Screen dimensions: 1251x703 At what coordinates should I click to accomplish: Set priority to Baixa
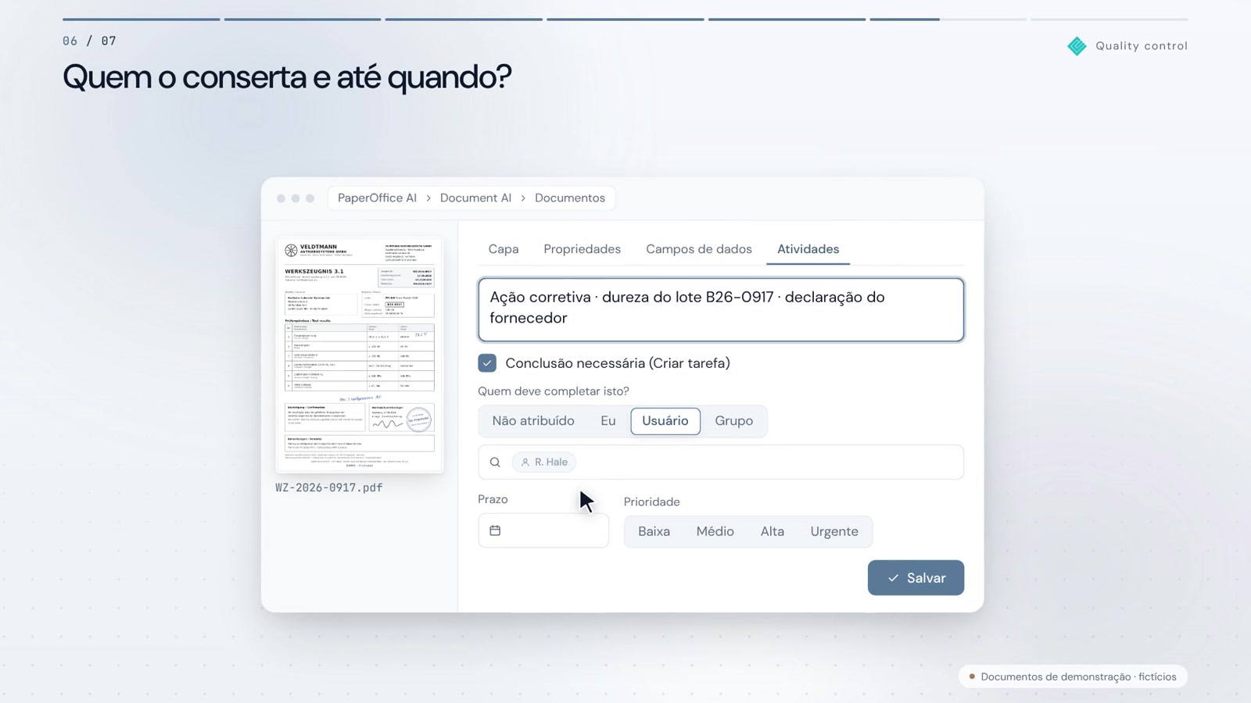coord(654,531)
